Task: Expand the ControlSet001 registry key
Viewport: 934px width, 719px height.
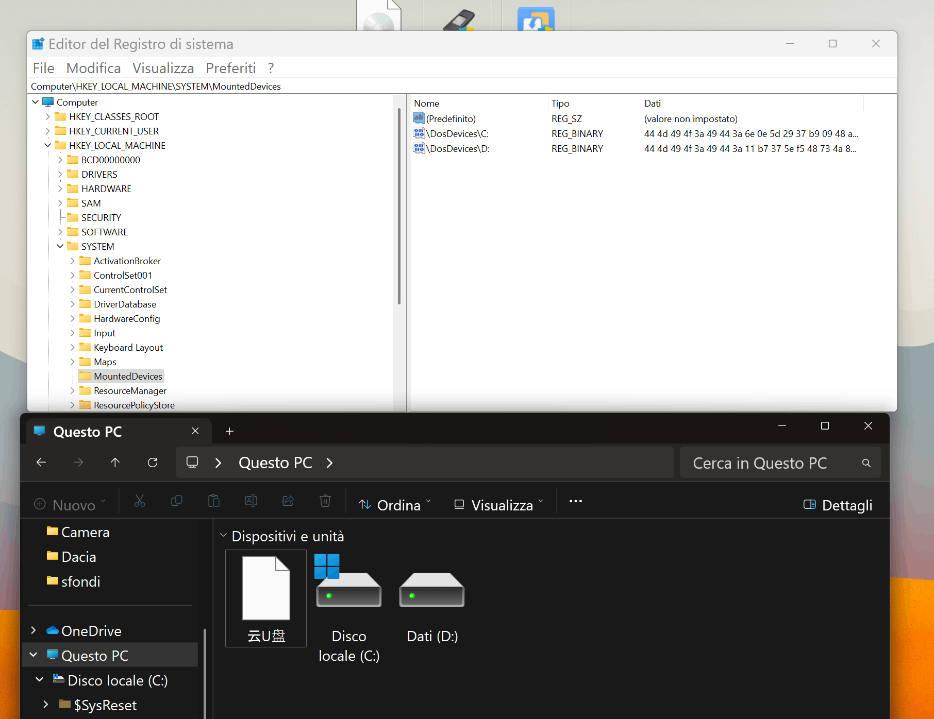Action: point(73,276)
